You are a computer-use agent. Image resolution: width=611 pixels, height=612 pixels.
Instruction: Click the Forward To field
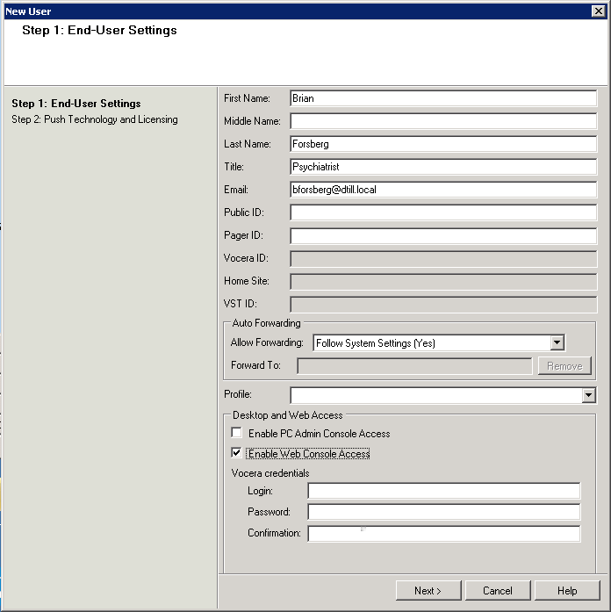pyautogui.click(x=414, y=366)
